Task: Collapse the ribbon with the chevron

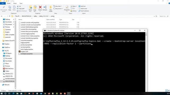Action: [167, 3]
